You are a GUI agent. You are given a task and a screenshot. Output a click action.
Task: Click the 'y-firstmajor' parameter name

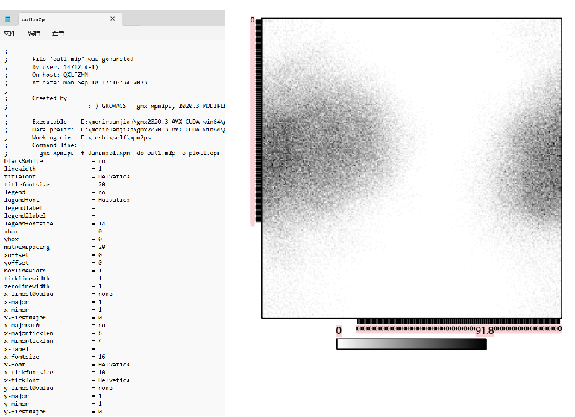coord(25,412)
